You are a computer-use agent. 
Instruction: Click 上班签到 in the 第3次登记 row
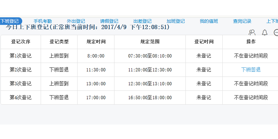59,83
